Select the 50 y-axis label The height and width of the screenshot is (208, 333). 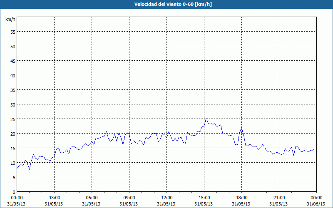coord(13,47)
